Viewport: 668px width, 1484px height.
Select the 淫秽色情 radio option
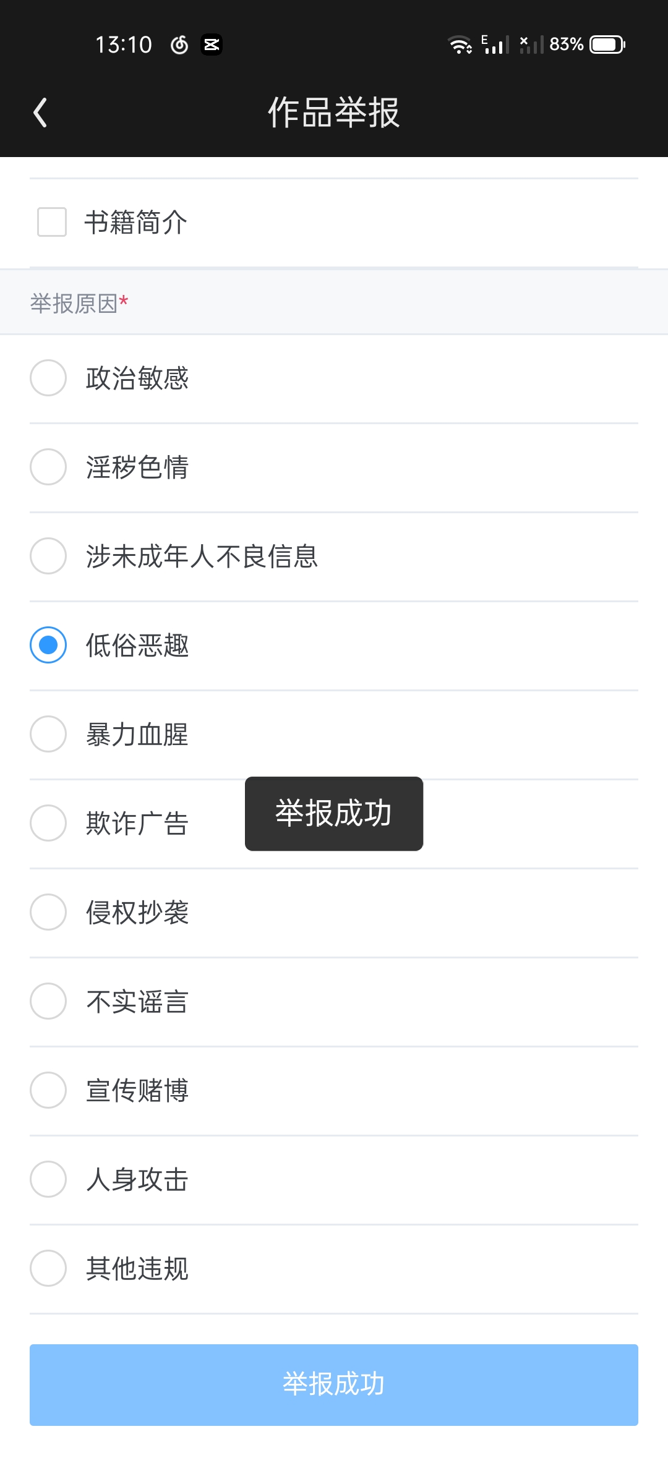[48, 467]
